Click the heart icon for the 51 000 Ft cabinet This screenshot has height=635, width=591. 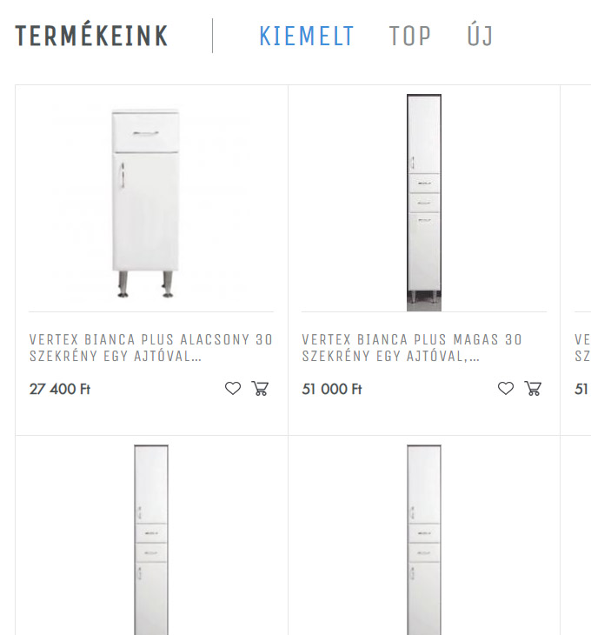click(506, 388)
